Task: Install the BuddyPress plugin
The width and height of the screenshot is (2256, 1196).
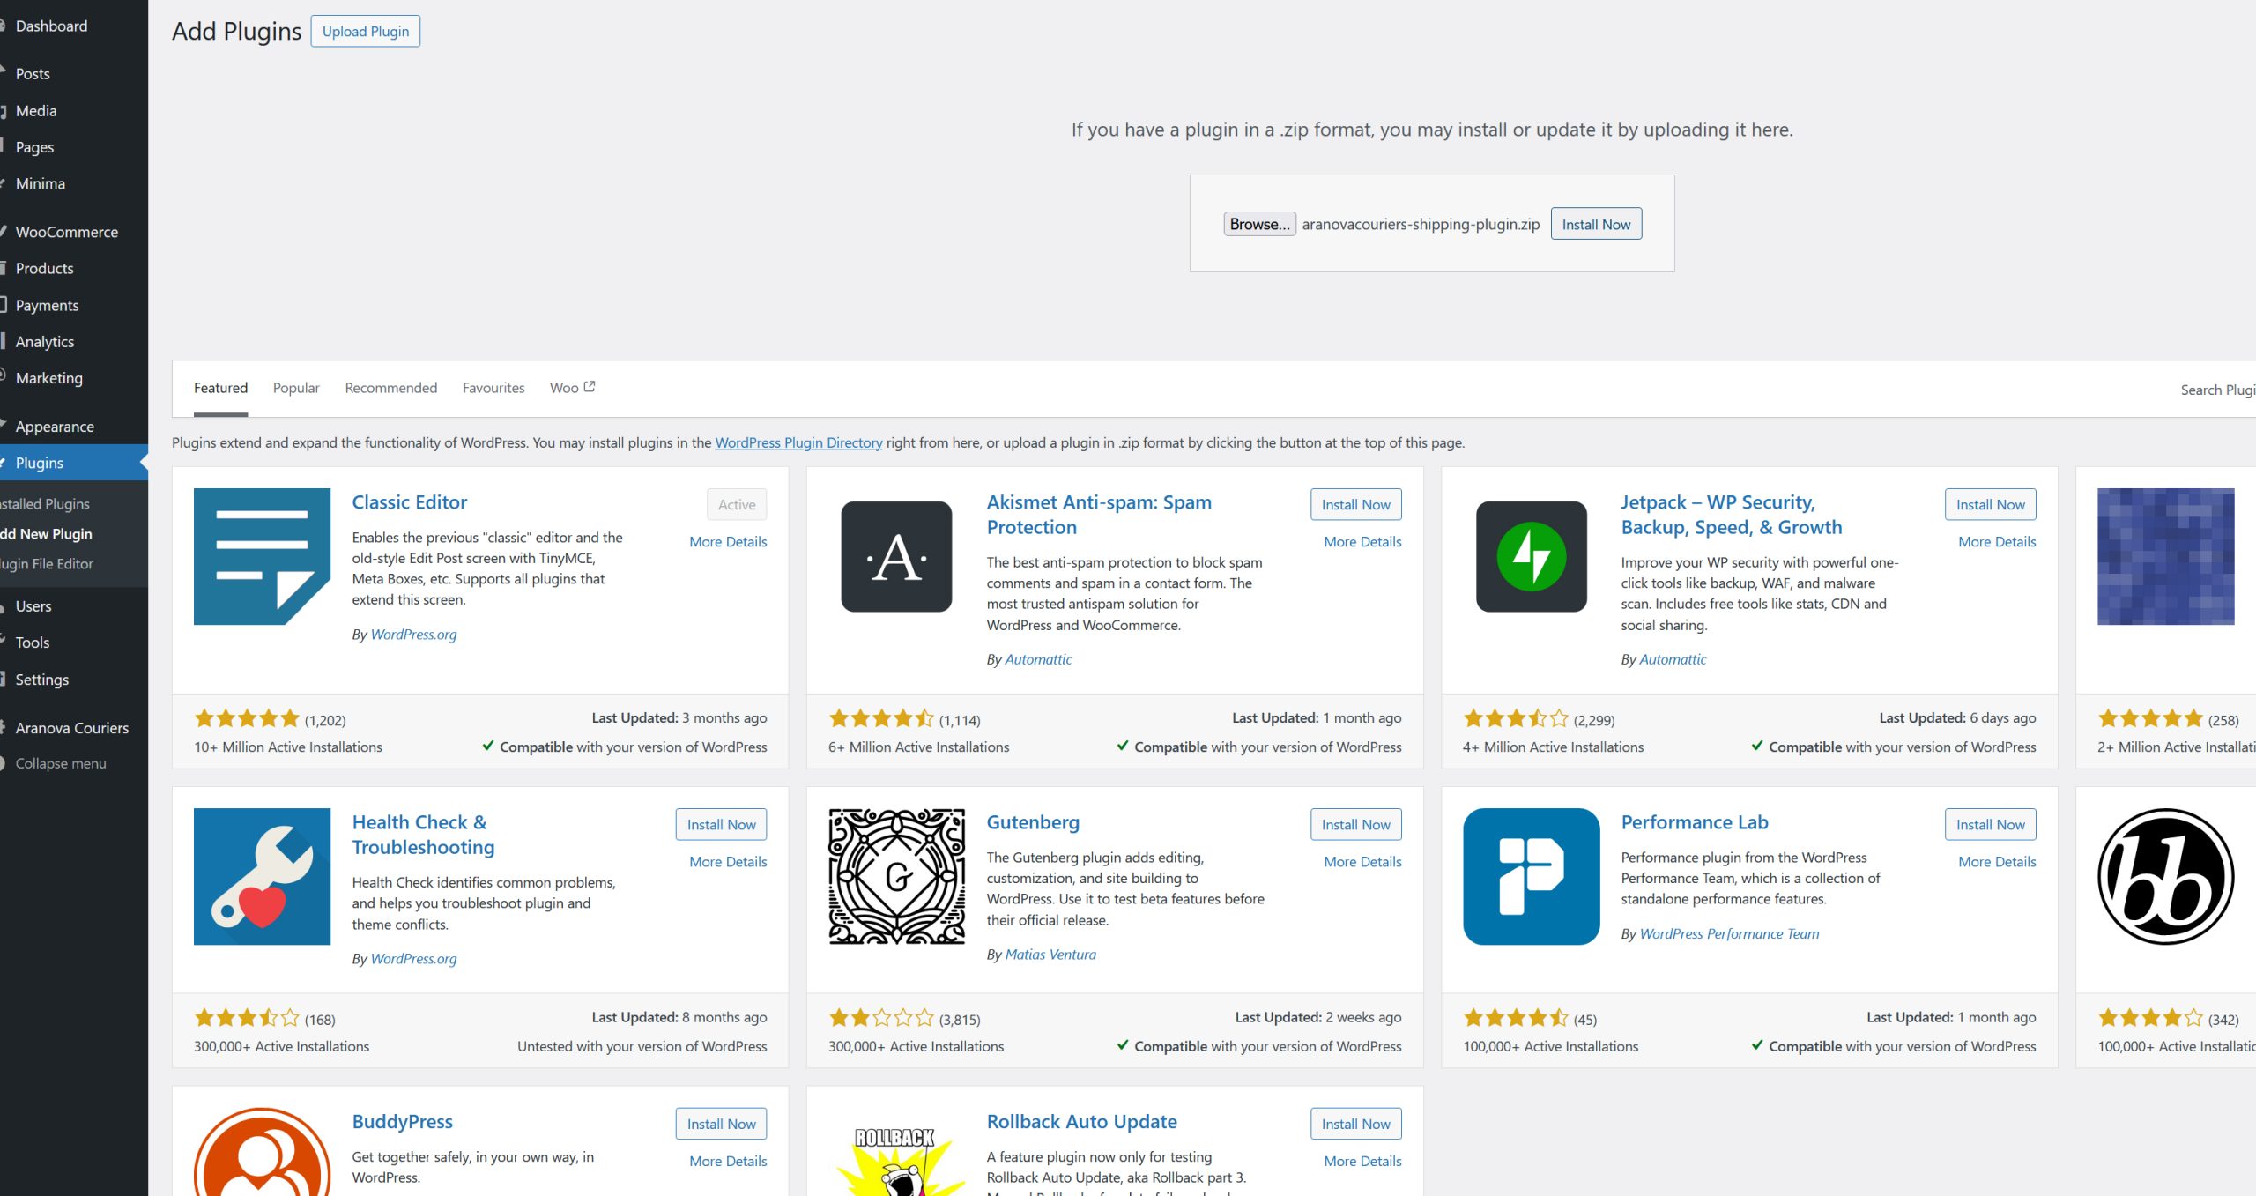Action: coord(721,1124)
